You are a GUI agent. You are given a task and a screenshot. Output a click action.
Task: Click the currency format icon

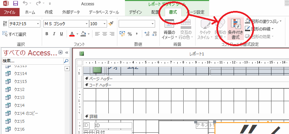(122, 34)
